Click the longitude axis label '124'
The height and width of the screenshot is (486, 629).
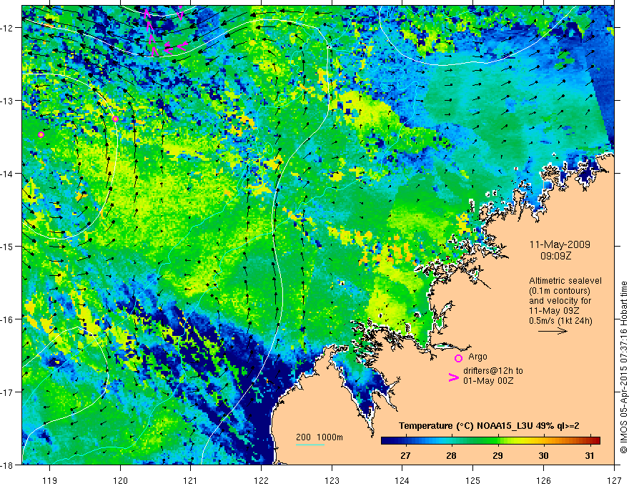pyautogui.click(x=402, y=480)
